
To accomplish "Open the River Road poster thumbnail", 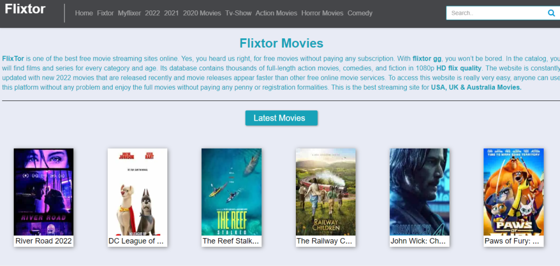I will (x=44, y=192).
